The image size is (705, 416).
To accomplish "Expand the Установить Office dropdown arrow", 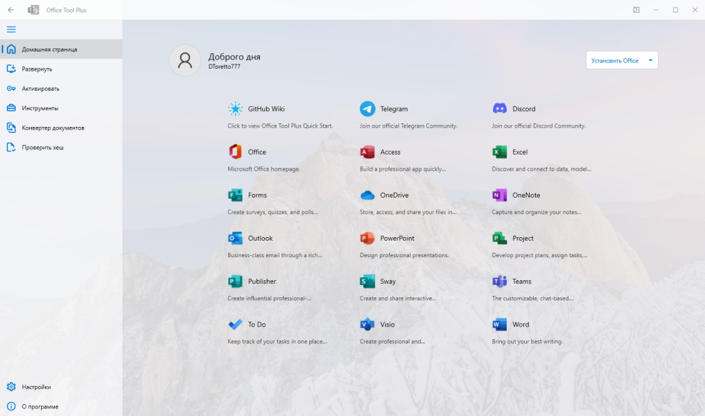I will pos(650,60).
